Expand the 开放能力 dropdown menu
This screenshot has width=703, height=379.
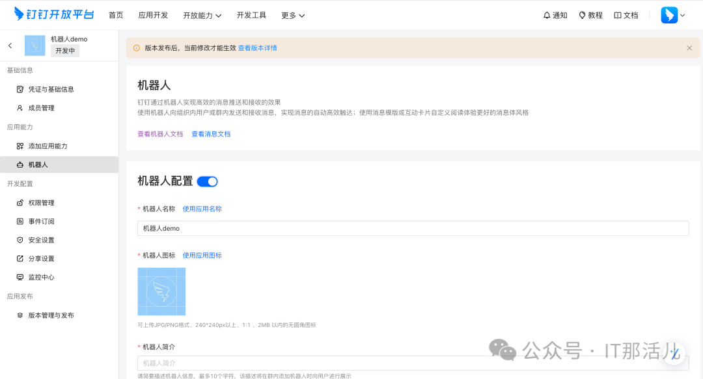(202, 16)
